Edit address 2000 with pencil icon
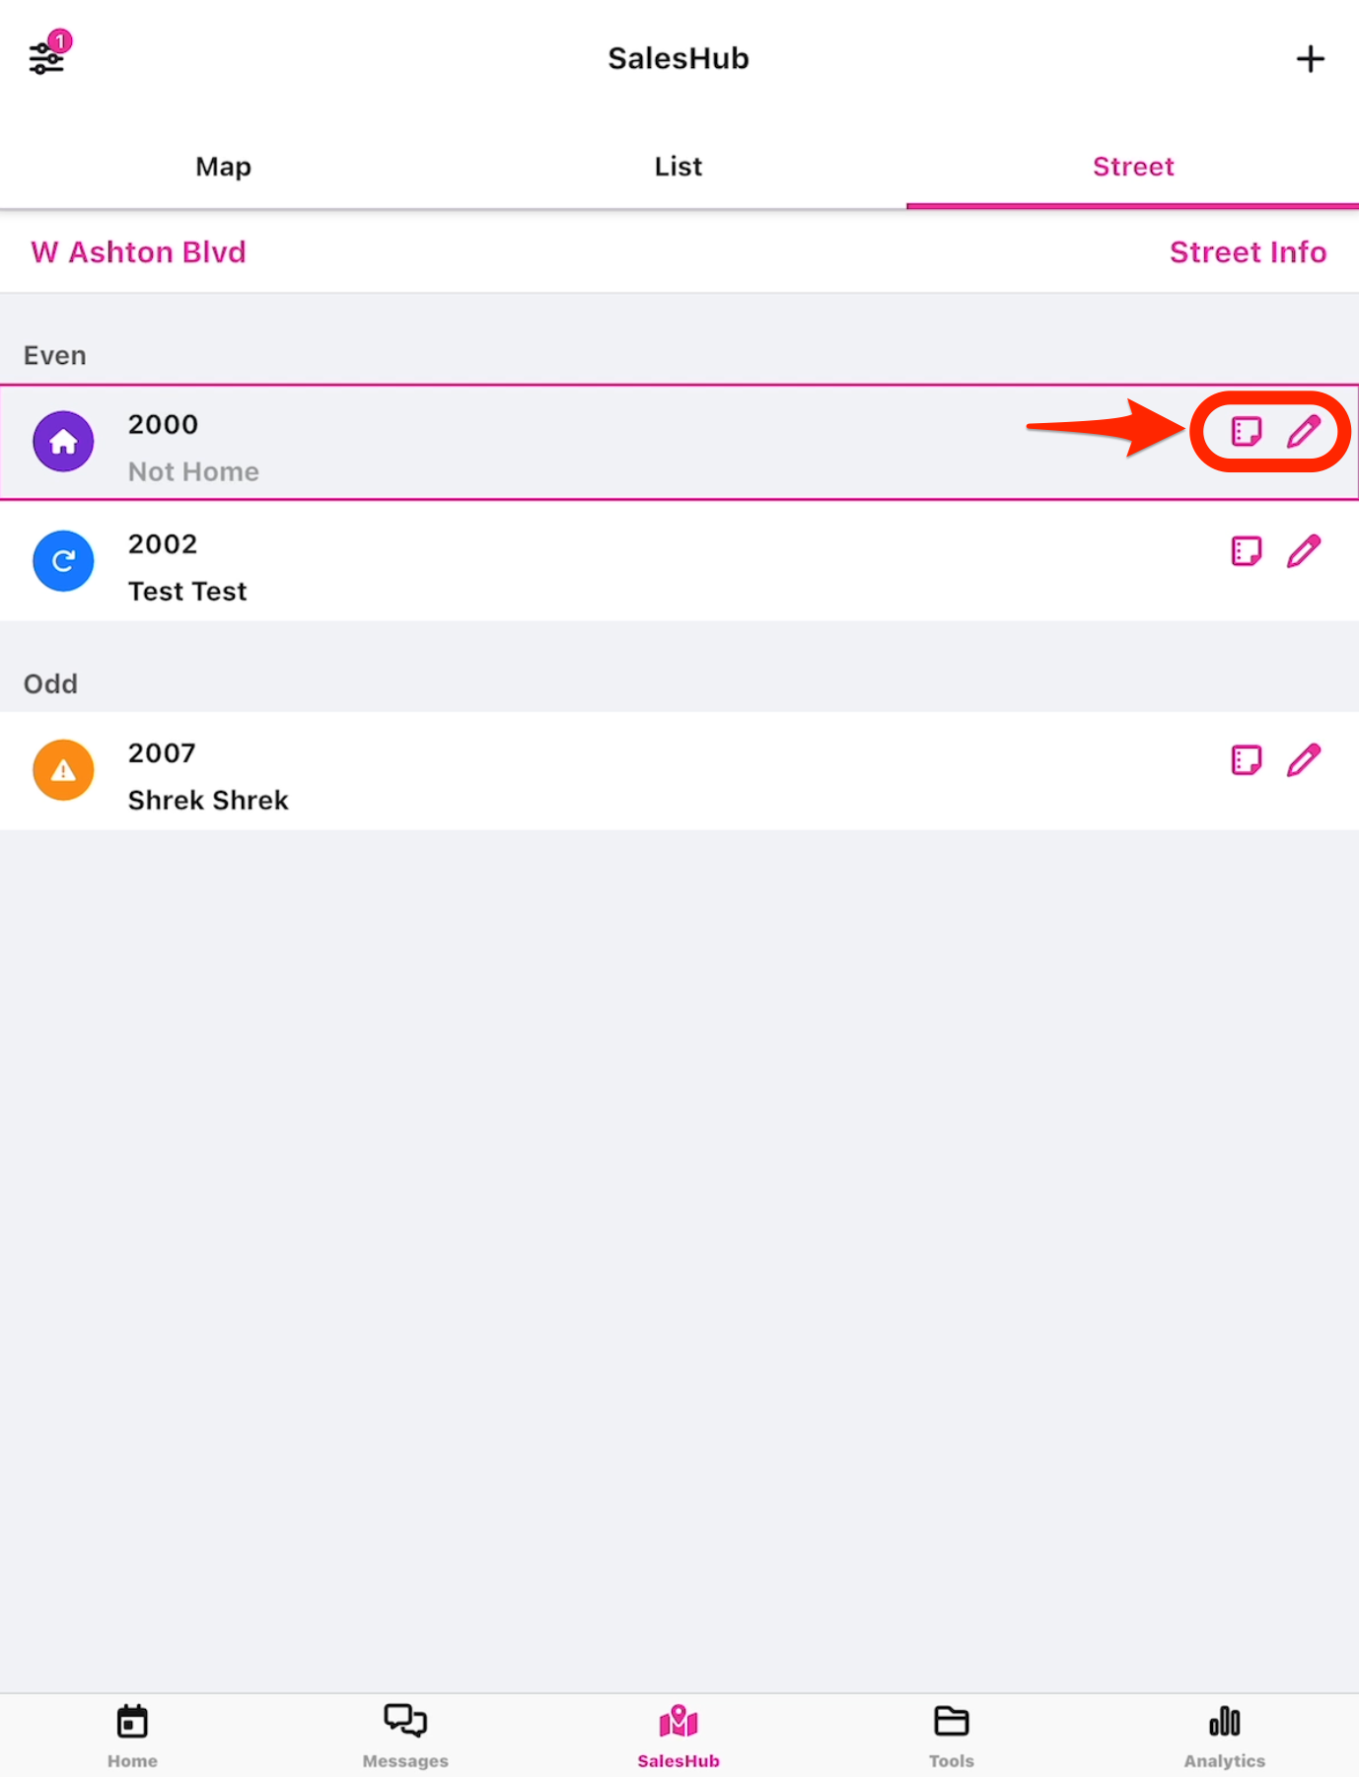The width and height of the screenshot is (1359, 1777). point(1304,432)
